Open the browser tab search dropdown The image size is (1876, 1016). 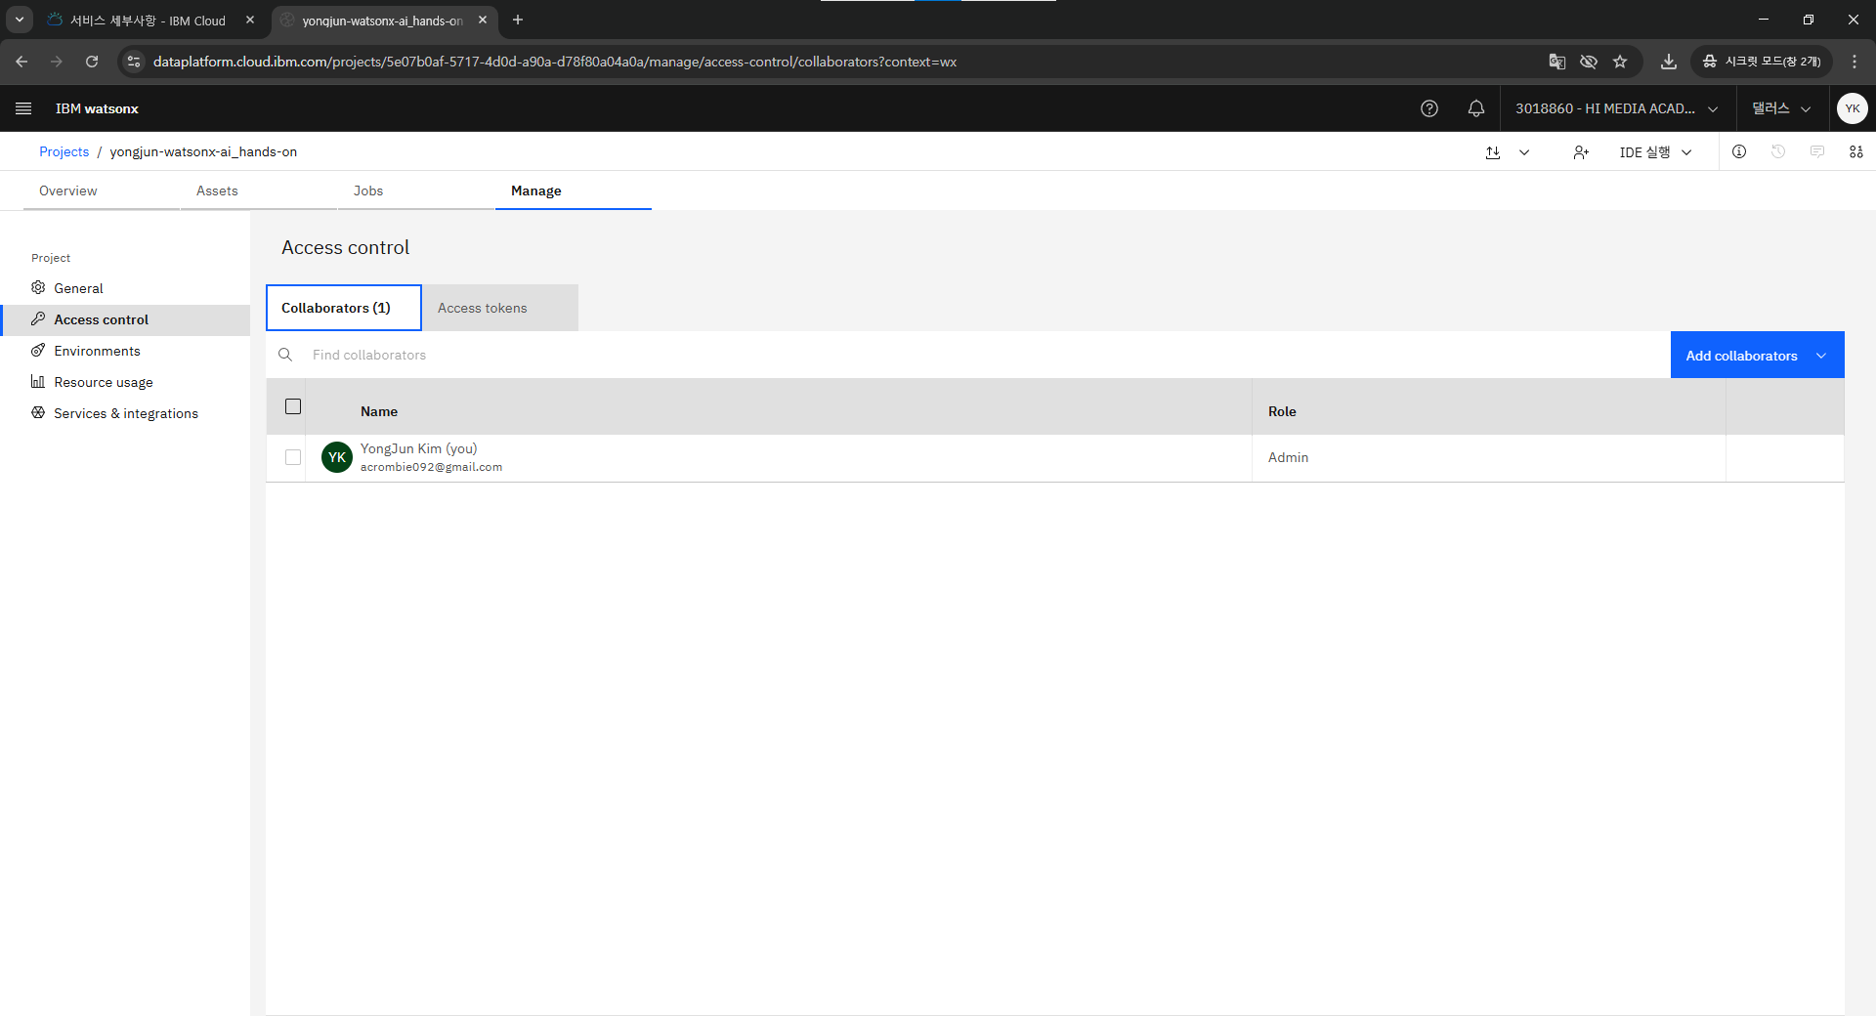(x=20, y=20)
